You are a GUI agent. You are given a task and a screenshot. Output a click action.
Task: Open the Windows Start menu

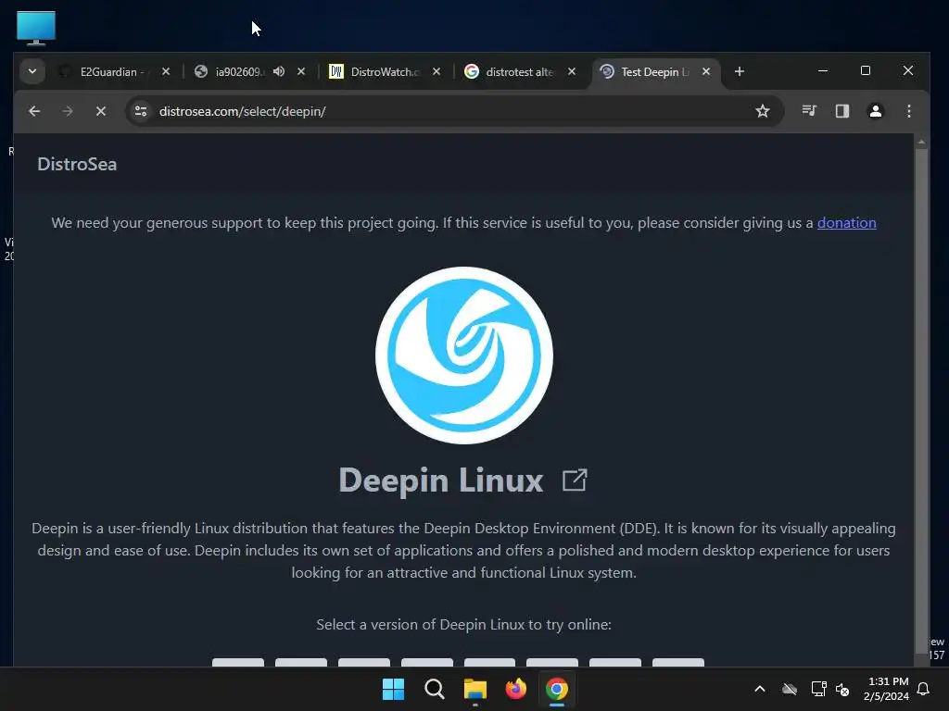point(393,689)
